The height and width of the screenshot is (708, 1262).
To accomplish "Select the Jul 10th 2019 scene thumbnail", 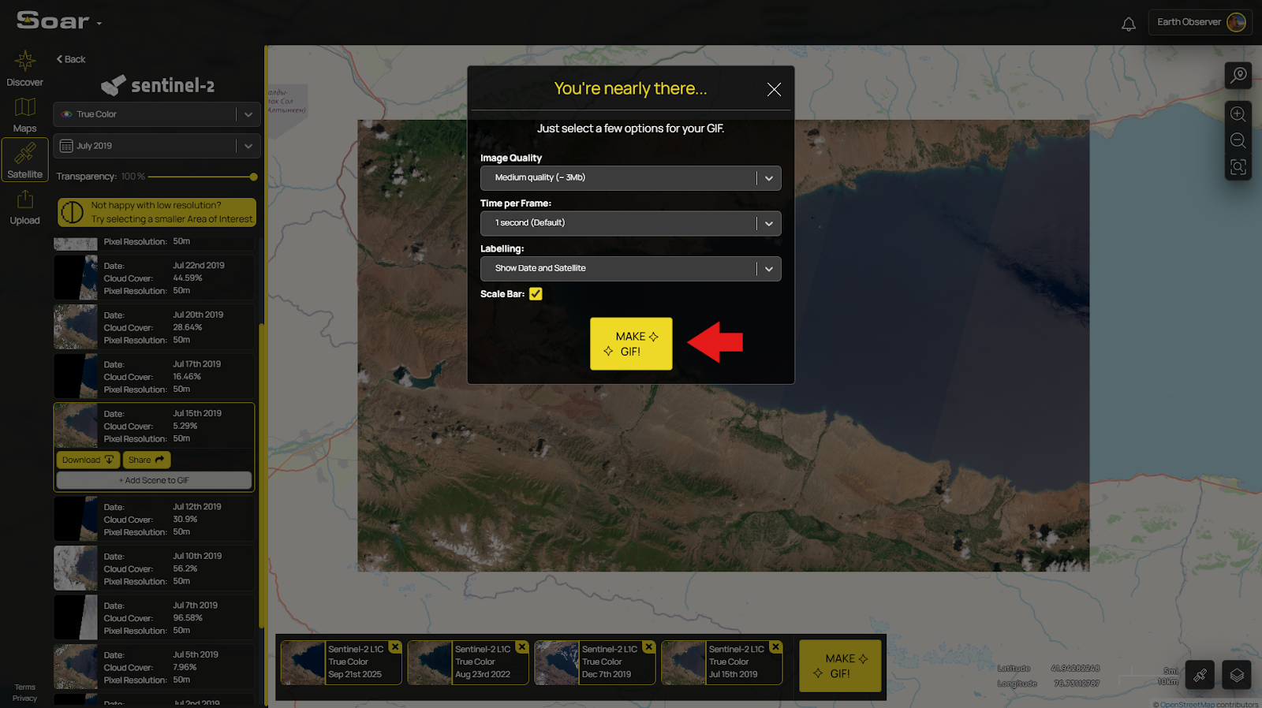I will pos(76,568).
